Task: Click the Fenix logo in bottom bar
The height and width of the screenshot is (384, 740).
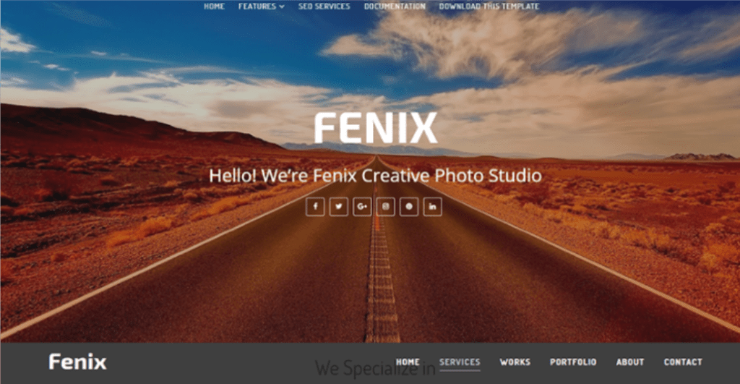Action: point(78,362)
